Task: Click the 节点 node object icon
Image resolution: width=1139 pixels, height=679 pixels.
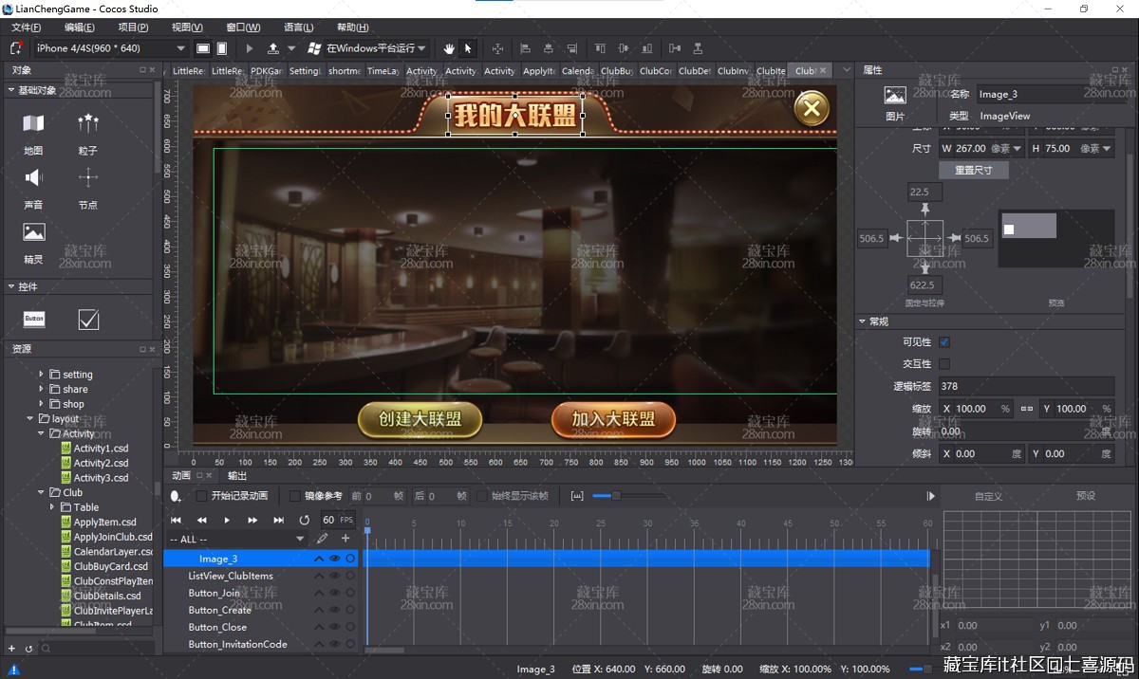Action: point(88,177)
